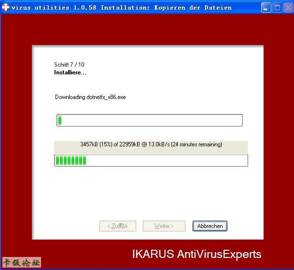Click the Abbrechen button to cancel installation
294x270 pixels.
[x=210, y=226]
